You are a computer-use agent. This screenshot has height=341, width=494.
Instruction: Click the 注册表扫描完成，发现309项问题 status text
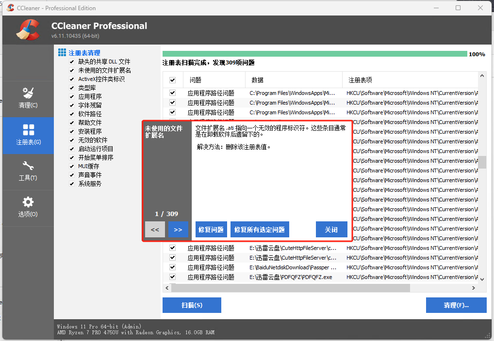click(x=208, y=62)
